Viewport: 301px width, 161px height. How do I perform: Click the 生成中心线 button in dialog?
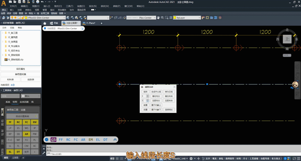point(156,92)
